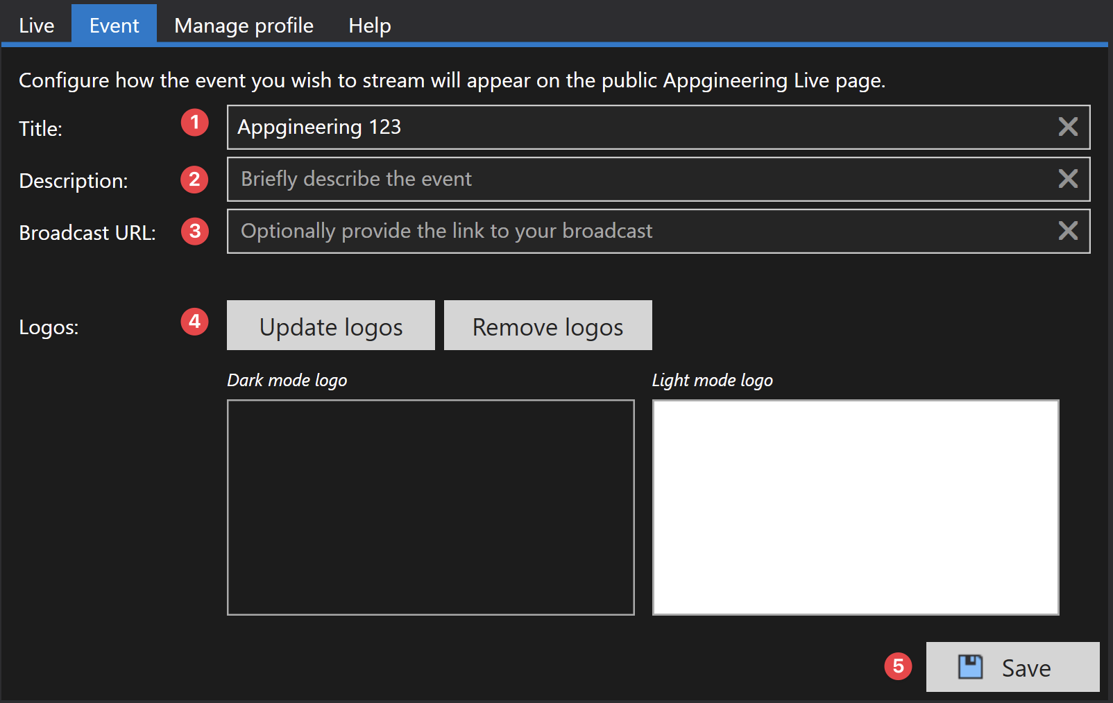Click the red number 5 badge near Save
The height and width of the screenshot is (703, 1113).
pyautogui.click(x=898, y=666)
